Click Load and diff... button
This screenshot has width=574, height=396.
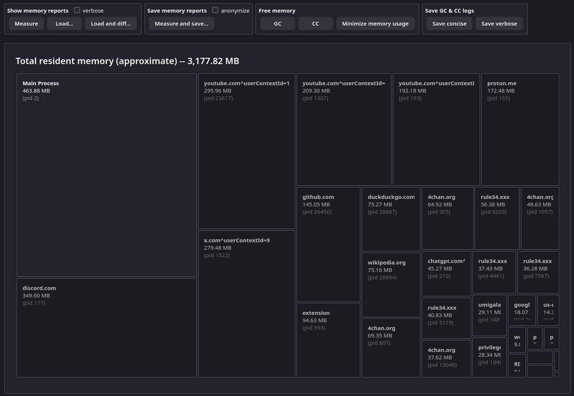pos(111,23)
